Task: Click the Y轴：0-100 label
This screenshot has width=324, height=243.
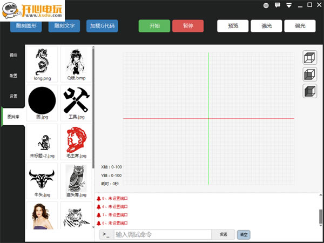Action: (111, 175)
